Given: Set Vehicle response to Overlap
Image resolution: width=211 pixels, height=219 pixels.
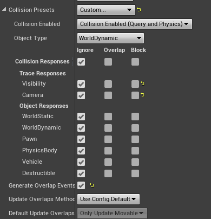Looking at the screenshot, I should point(108,162).
